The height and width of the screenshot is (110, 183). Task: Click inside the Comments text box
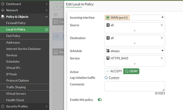point(135,86)
